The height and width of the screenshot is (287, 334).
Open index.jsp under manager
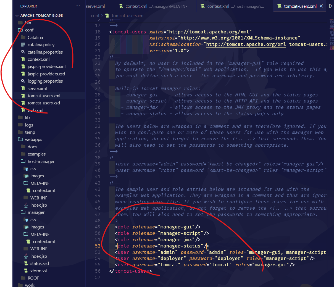click(38, 256)
